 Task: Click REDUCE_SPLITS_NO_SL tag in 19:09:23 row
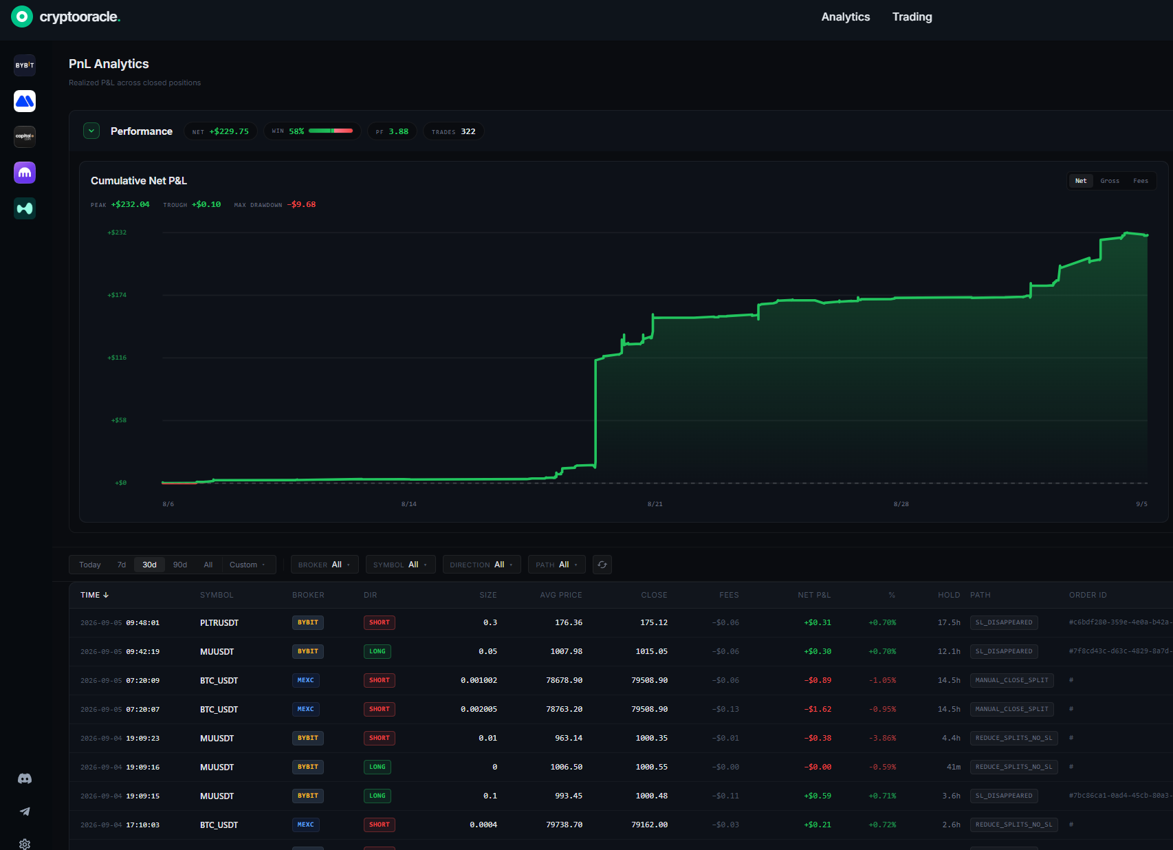point(1014,738)
